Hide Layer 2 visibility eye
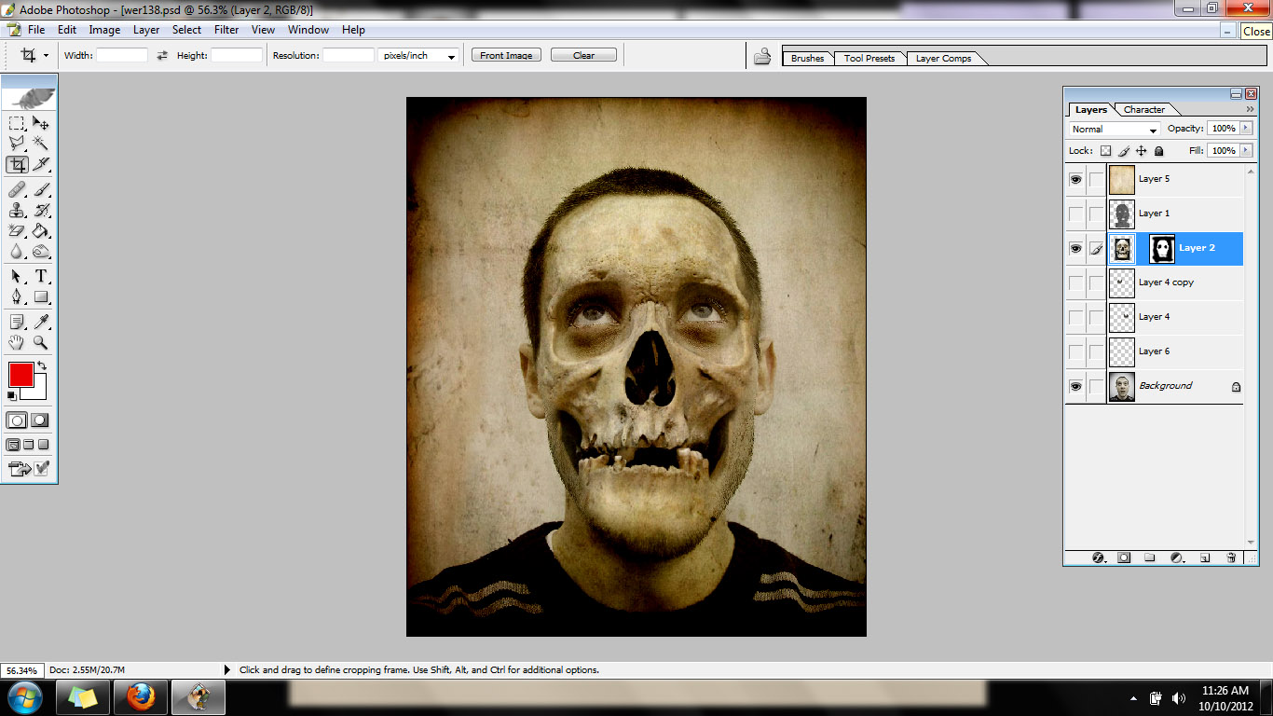The width and height of the screenshot is (1273, 716). click(x=1075, y=248)
